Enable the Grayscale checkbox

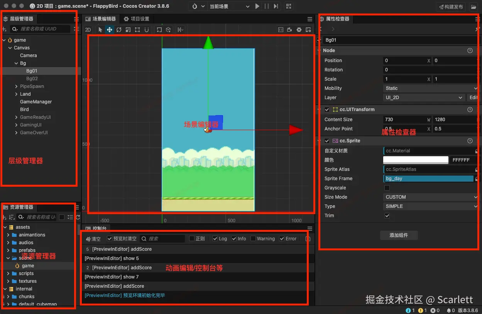387,188
